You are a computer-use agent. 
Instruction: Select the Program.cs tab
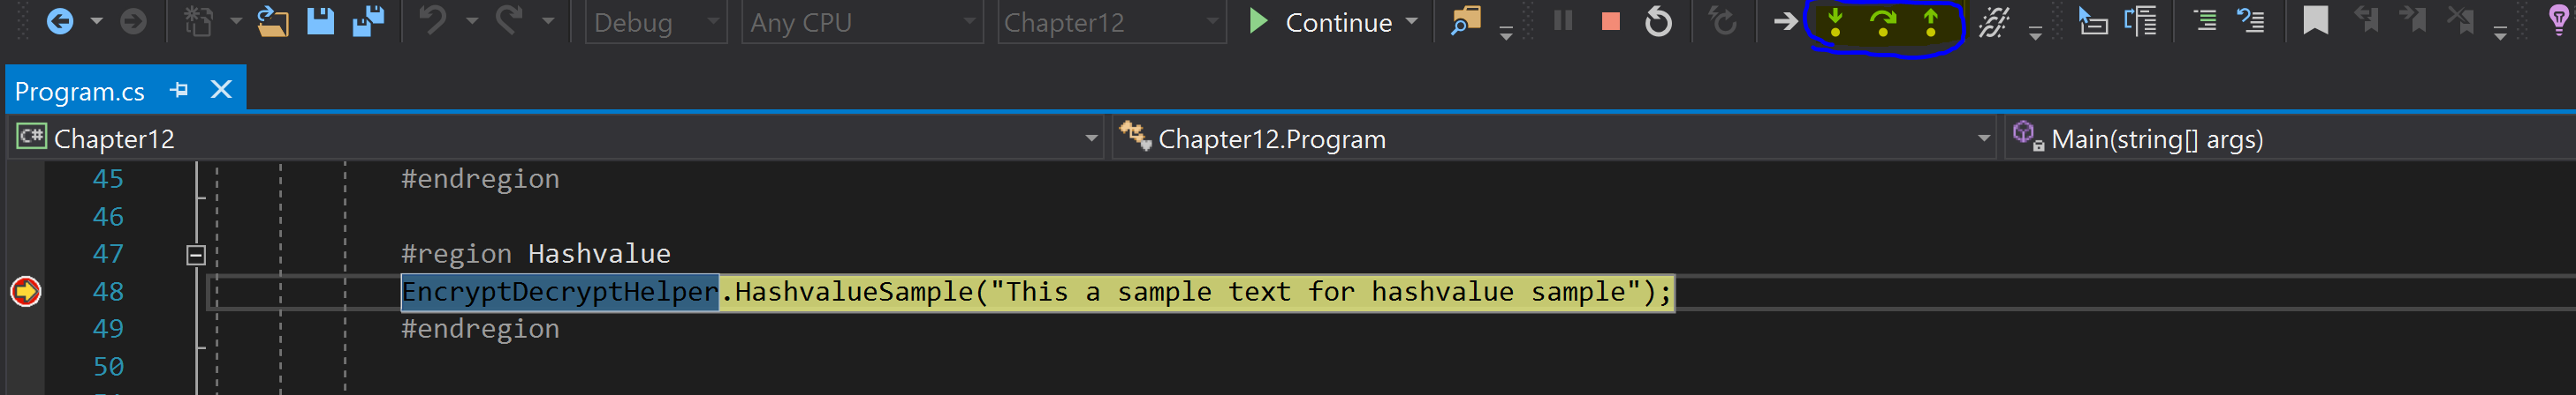80,91
